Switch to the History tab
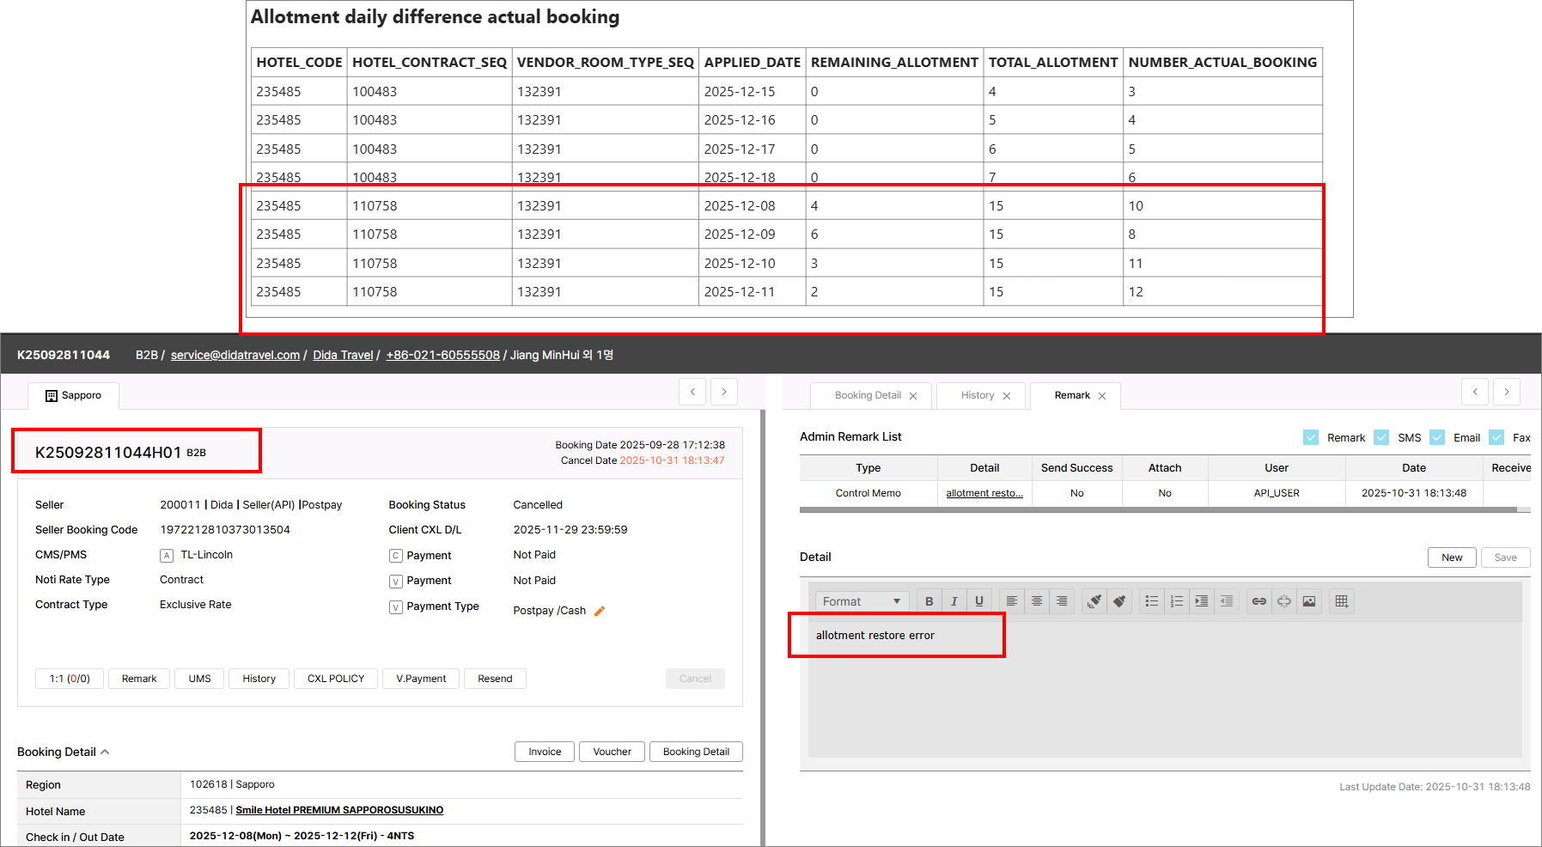1542x847 pixels. [x=978, y=395]
